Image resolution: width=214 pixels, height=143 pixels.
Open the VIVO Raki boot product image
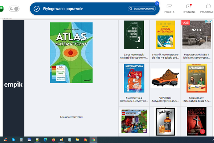165,78
